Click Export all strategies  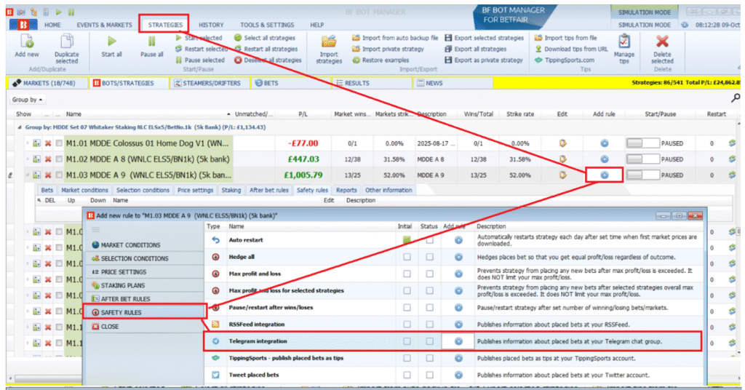[x=483, y=49]
